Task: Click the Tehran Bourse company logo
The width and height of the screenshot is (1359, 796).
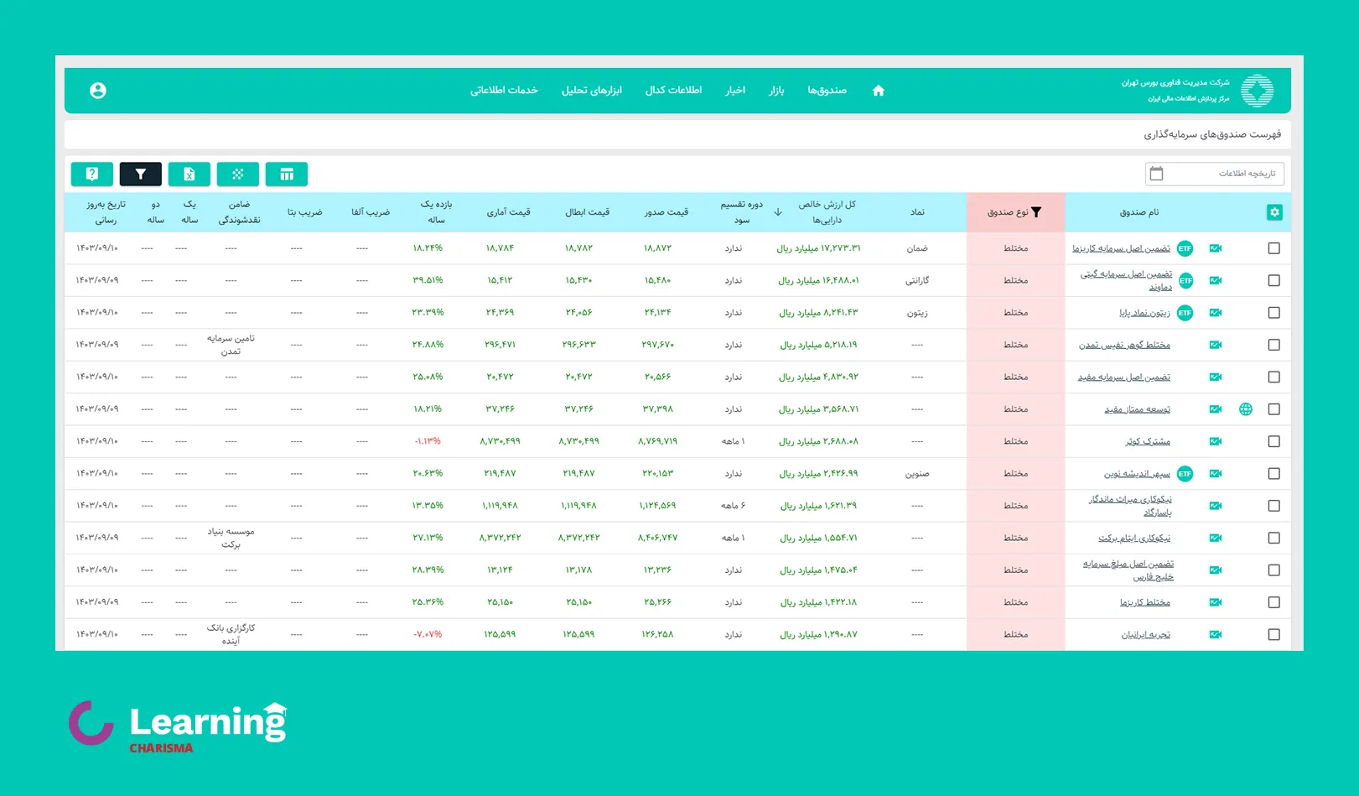Action: [1257, 91]
